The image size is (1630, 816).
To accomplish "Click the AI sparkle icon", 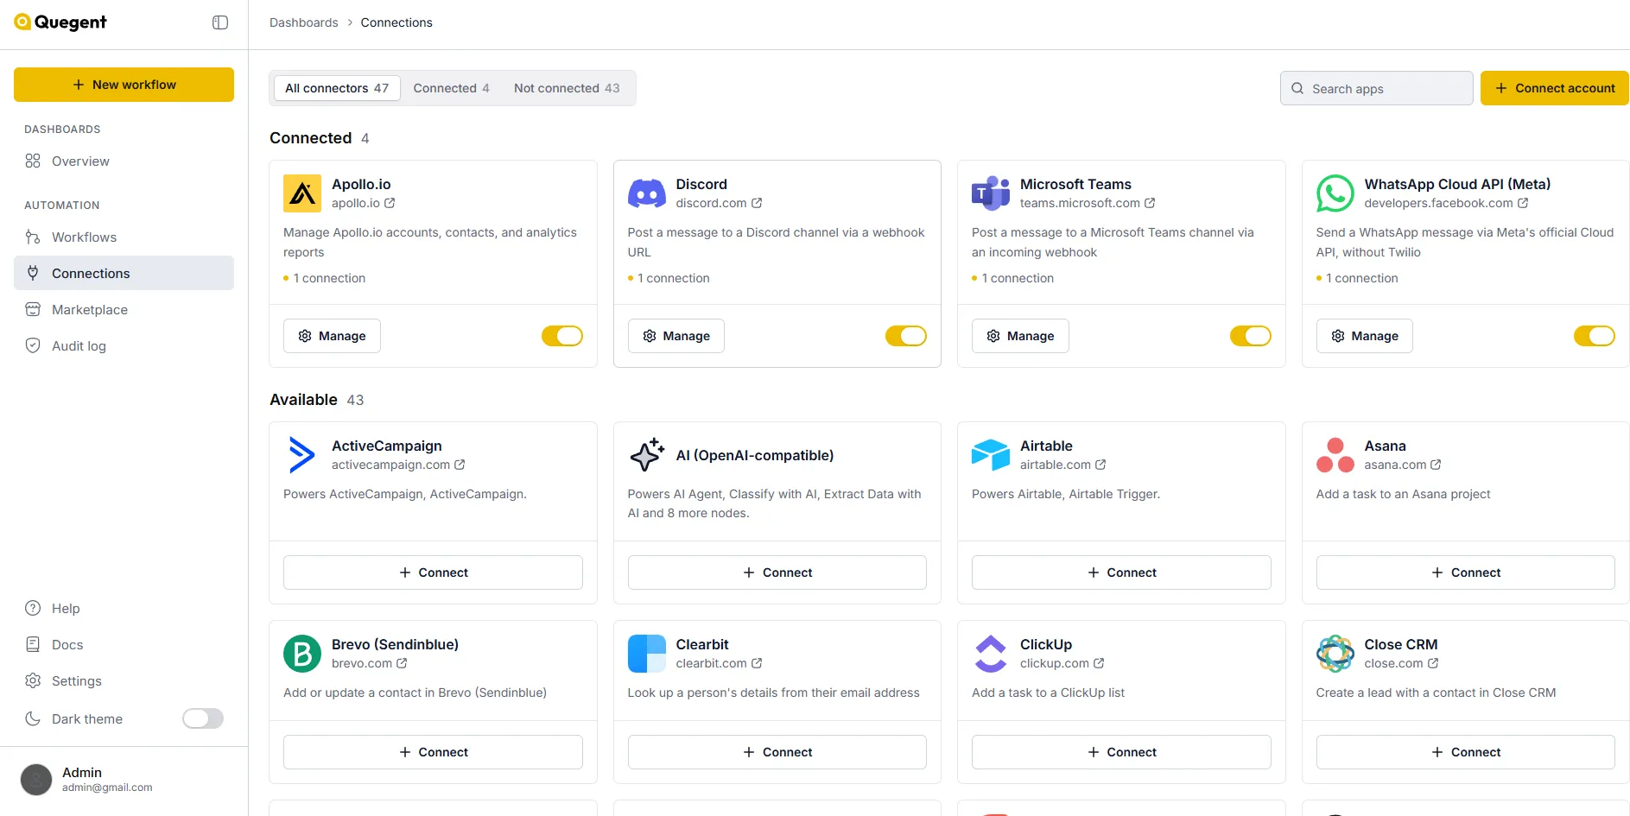I will (646, 455).
